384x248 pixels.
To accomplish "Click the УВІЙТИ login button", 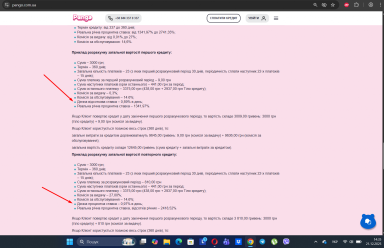I will tap(257, 18).
